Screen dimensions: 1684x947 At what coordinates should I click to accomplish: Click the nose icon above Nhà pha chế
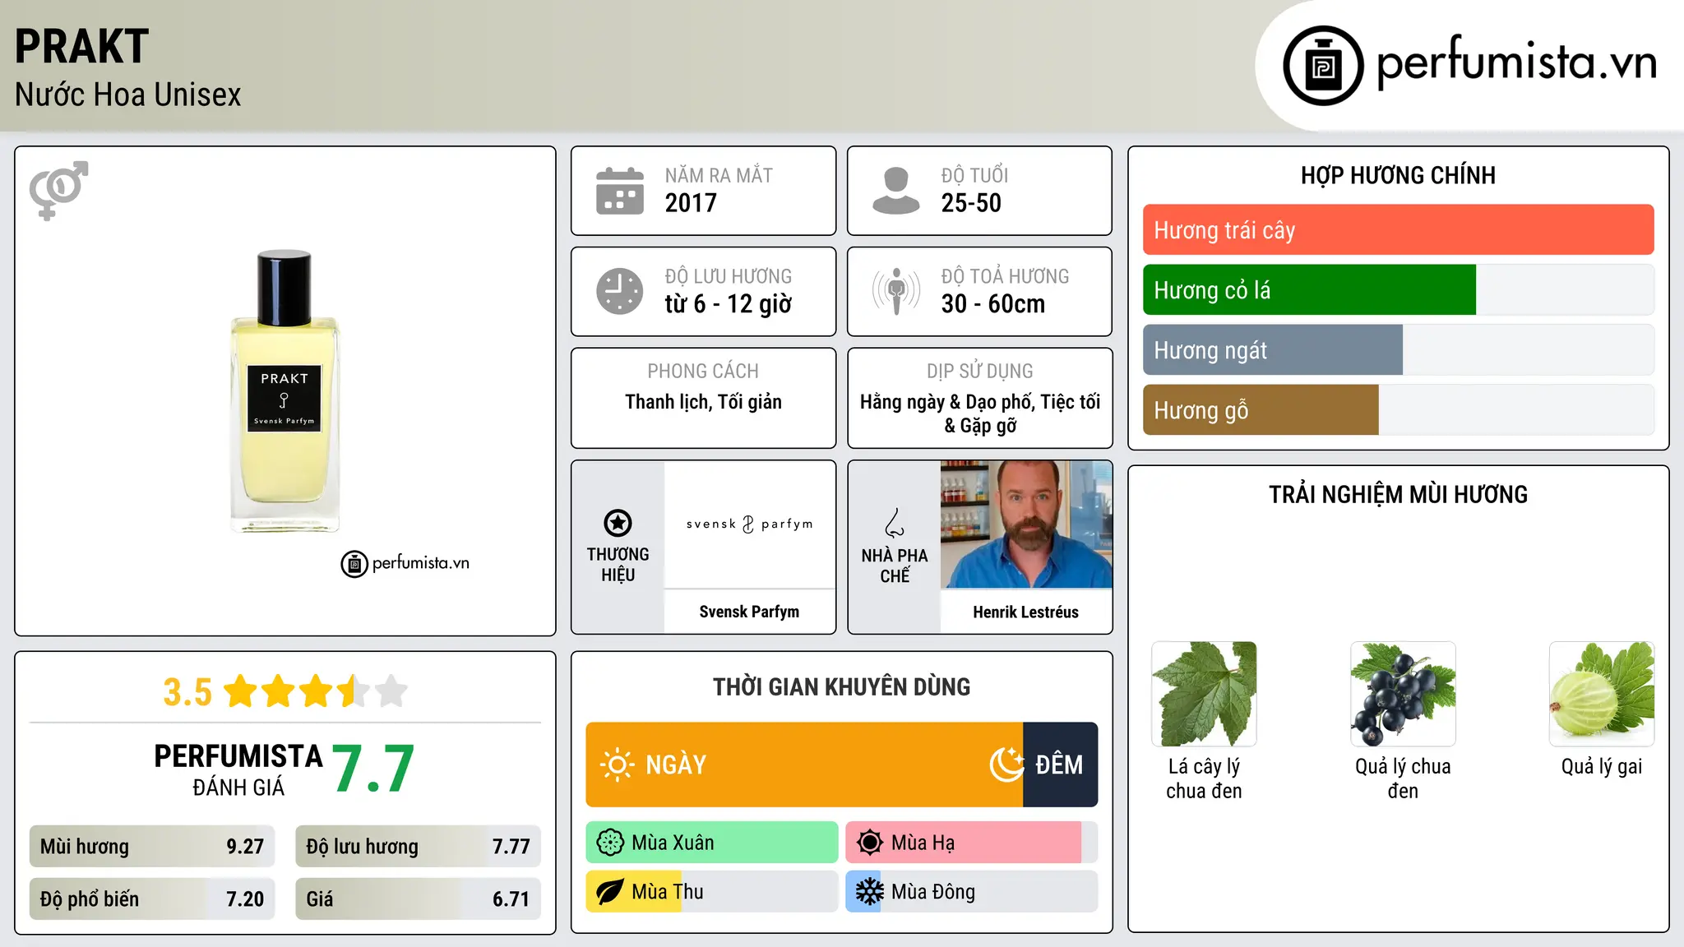(x=895, y=523)
